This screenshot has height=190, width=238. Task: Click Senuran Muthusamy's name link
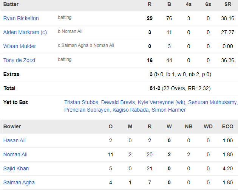click(x=213, y=102)
